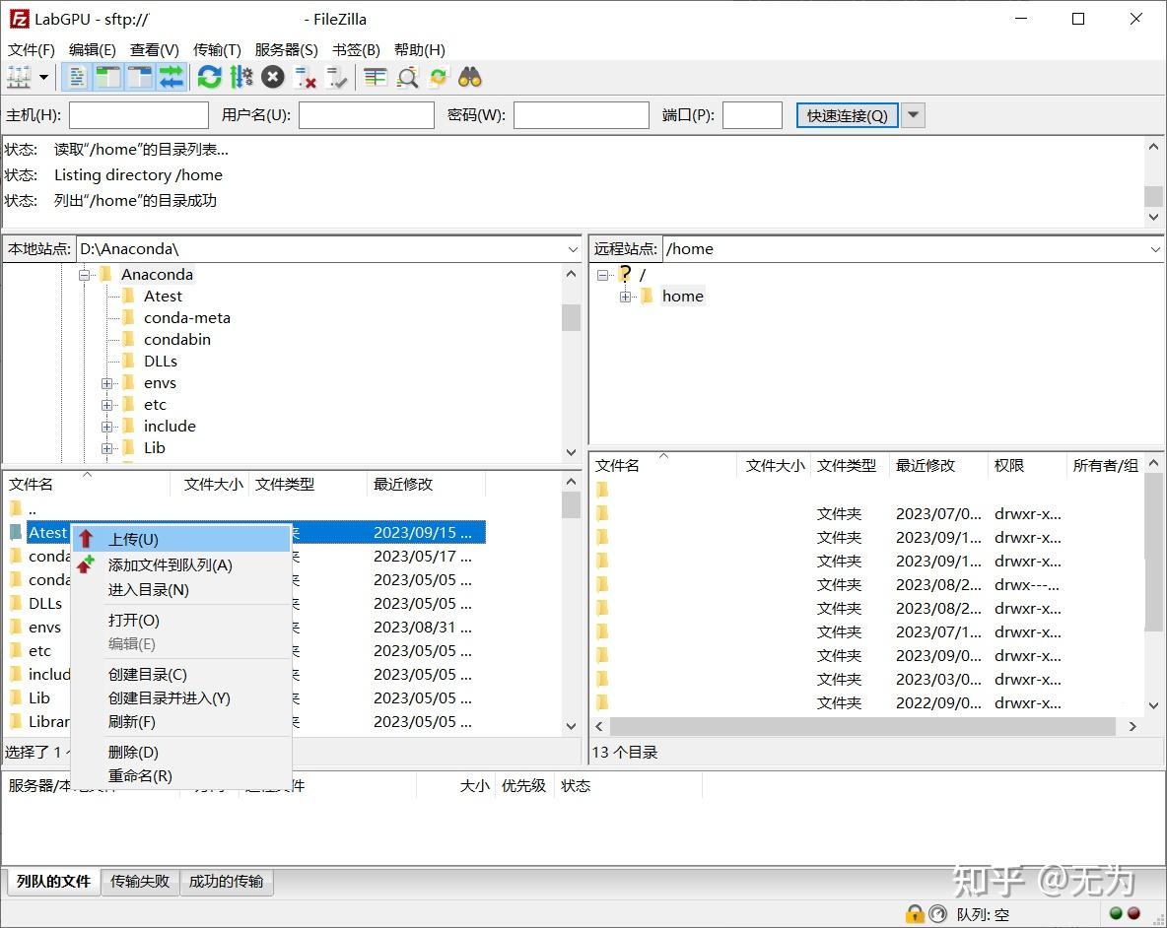Expand the envs folder in local tree
1167x928 pixels.
click(x=107, y=383)
